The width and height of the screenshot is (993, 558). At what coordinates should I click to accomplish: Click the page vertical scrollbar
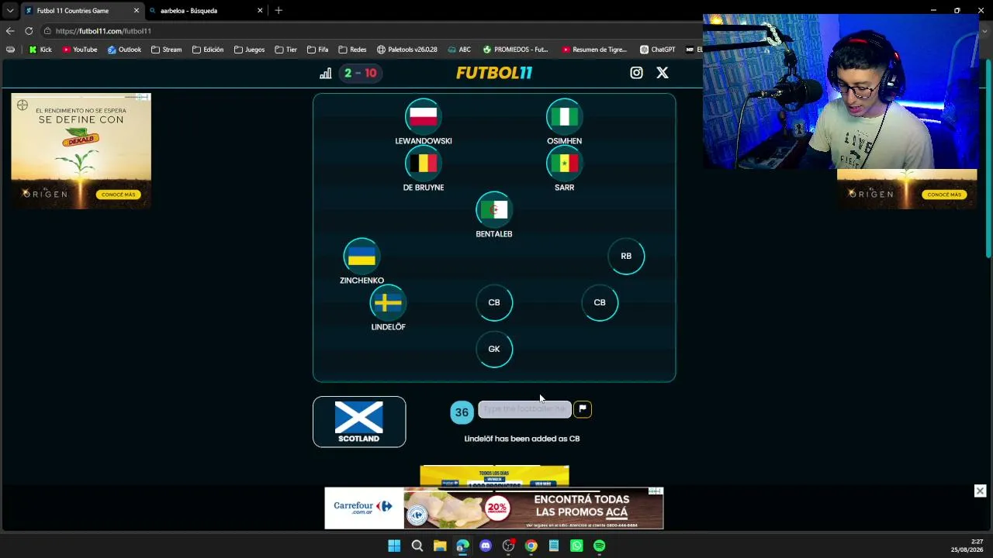pos(988,159)
